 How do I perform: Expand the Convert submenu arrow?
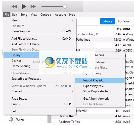73,91
